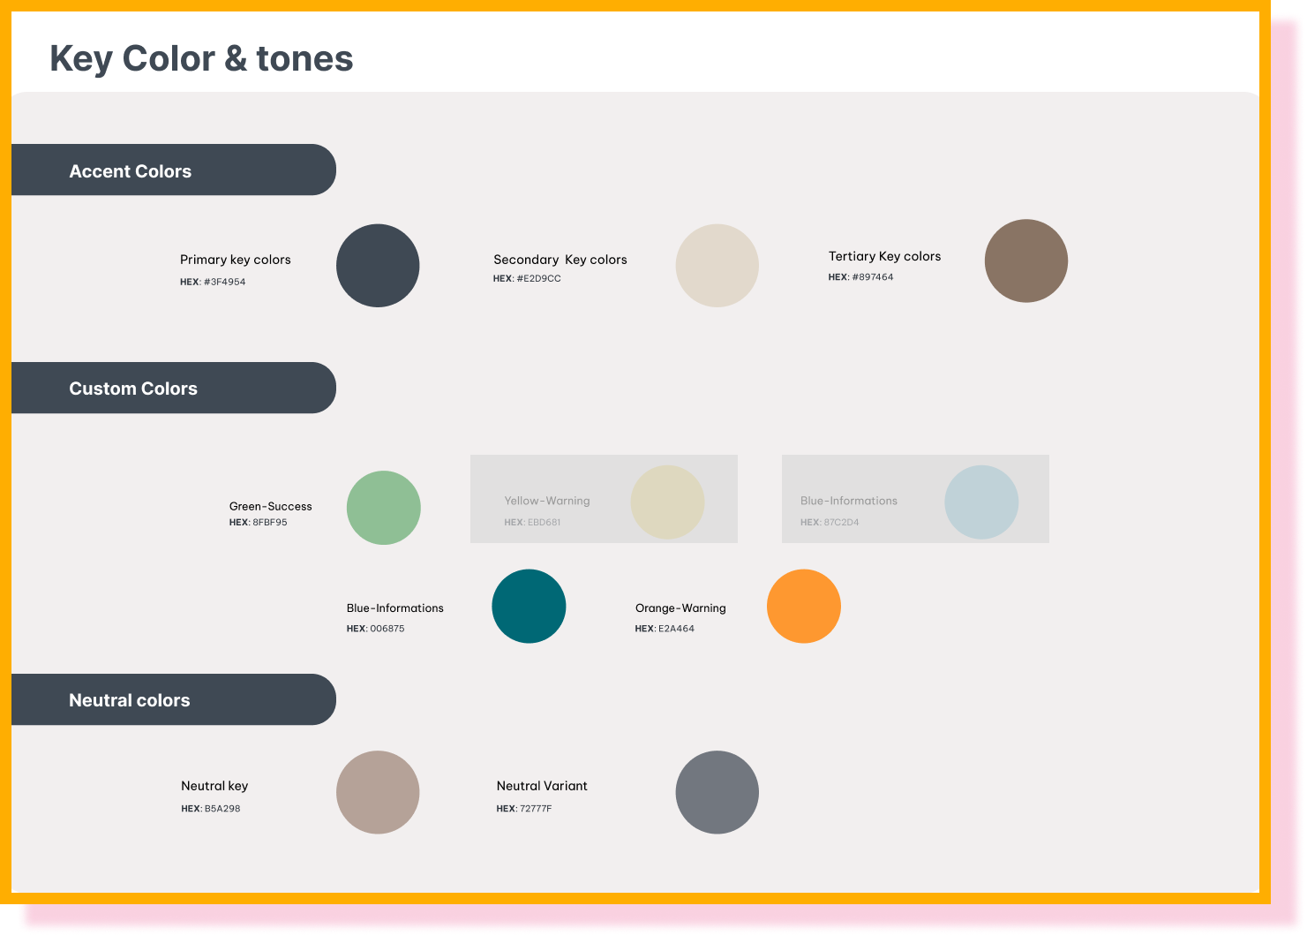
Task: Select the Neutral Variant label
Action: 542,786
